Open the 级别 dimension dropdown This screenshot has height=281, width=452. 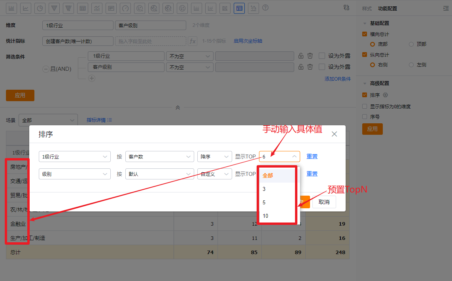pyautogui.click(x=75, y=174)
